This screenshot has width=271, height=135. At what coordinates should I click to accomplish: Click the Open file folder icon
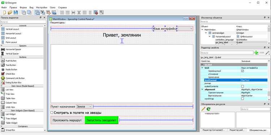tap(10, 12)
